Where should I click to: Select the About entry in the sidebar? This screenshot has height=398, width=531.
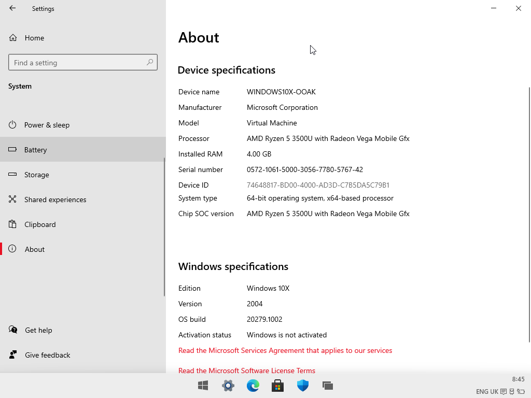(x=83, y=249)
